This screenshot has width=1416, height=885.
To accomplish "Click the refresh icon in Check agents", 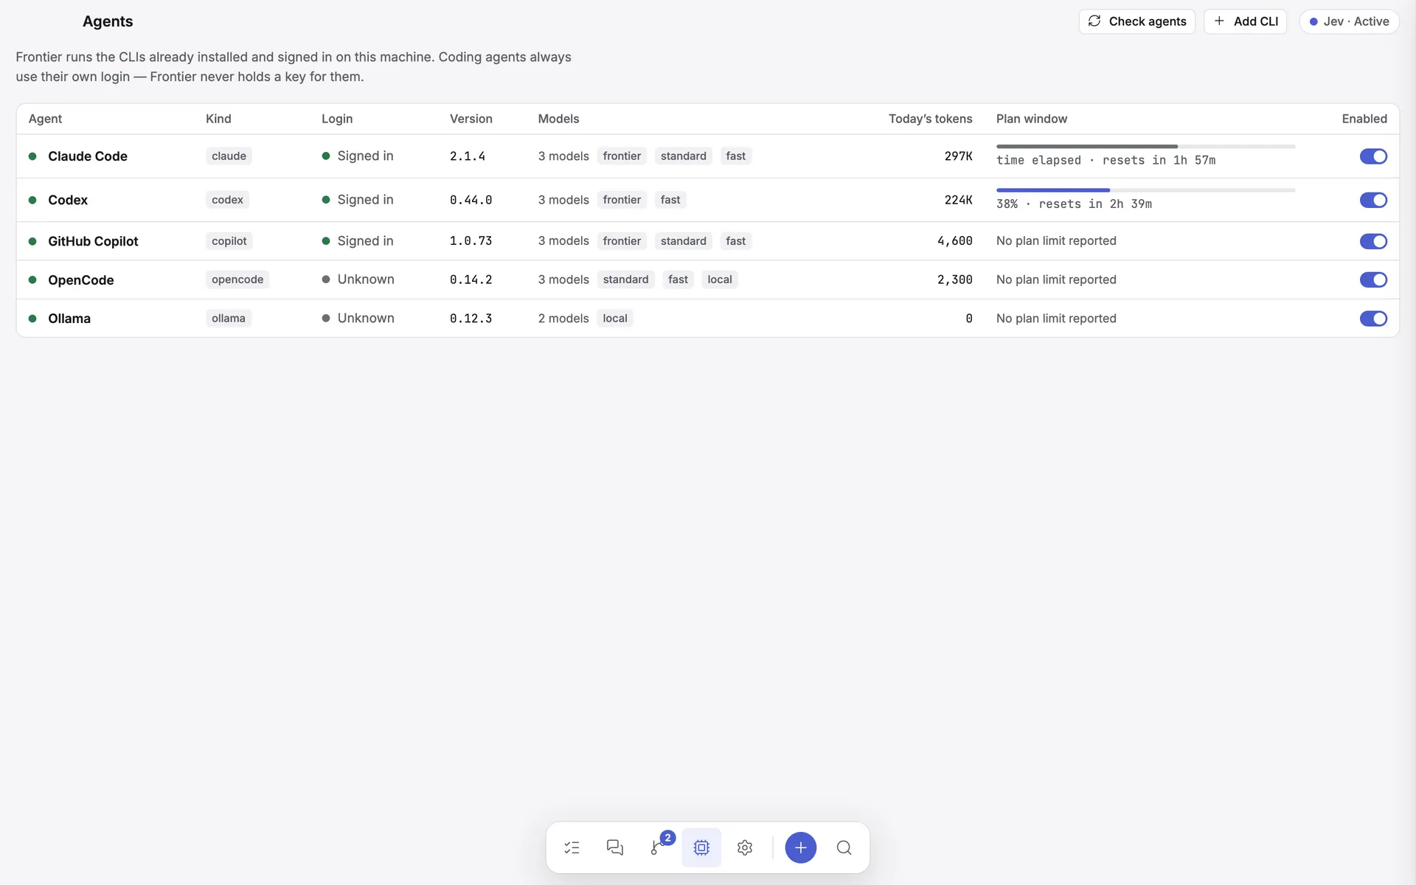I will 1094,21.
